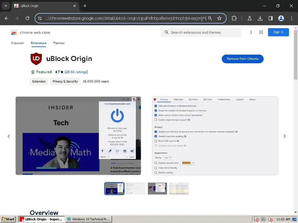This screenshot has height=223, width=298.
Task: Show next screenshot with right arrow
Action: coord(285,136)
